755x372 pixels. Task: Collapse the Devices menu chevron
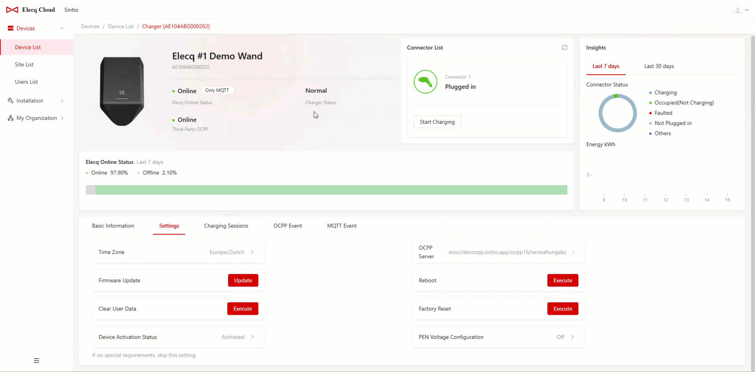pyautogui.click(x=62, y=28)
